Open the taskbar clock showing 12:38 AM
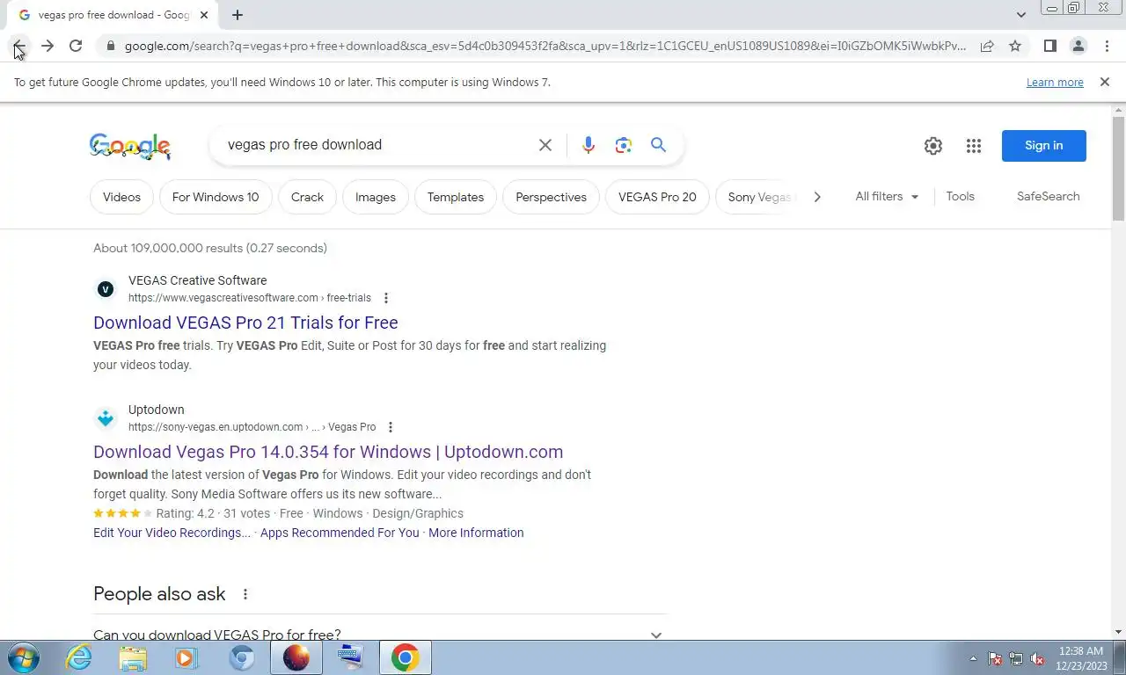 [1083, 658]
